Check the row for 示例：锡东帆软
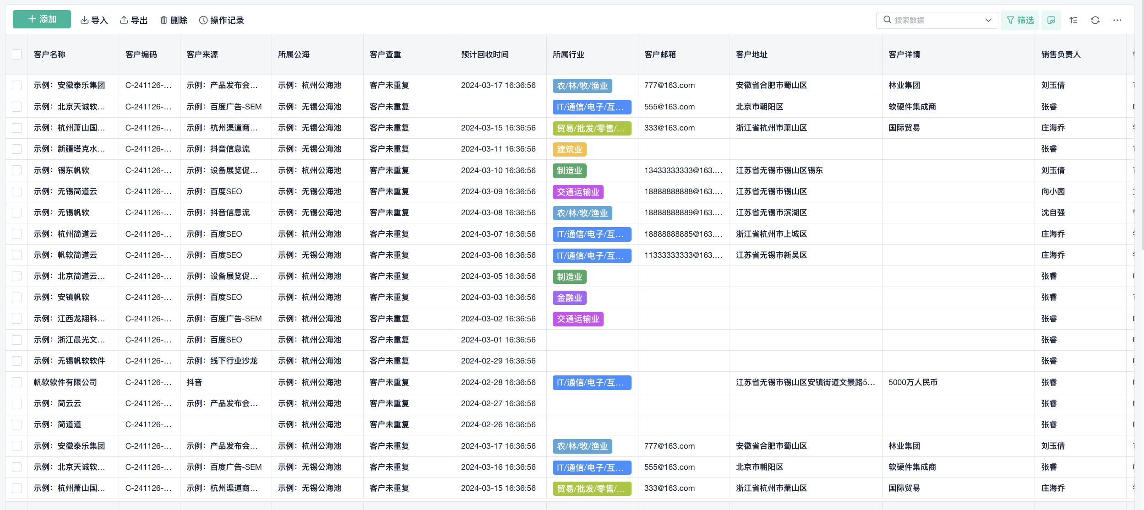 [17, 170]
